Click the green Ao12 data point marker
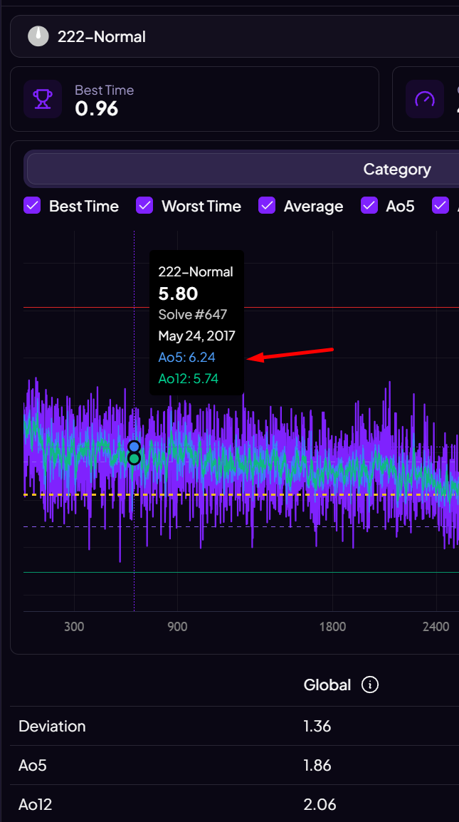The image size is (459, 822). (x=134, y=458)
